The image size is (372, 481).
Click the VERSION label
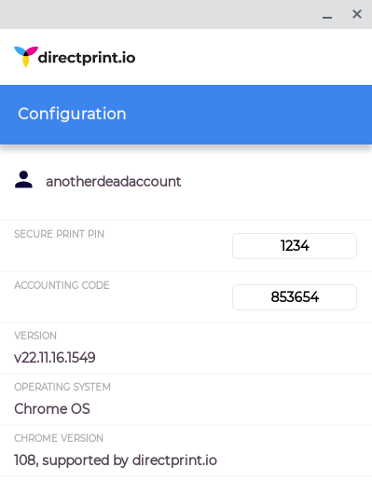point(35,336)
